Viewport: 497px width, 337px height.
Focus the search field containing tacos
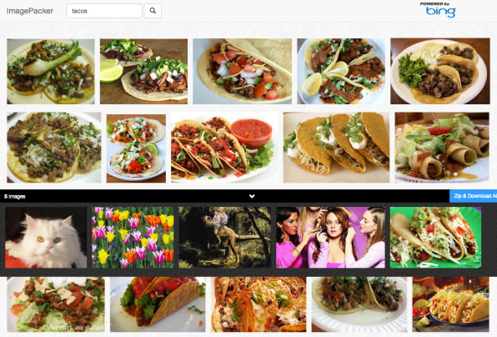click(104, 11)
